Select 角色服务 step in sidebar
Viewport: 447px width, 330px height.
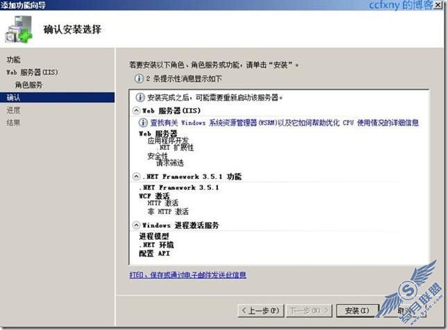(x=28, y=85)
